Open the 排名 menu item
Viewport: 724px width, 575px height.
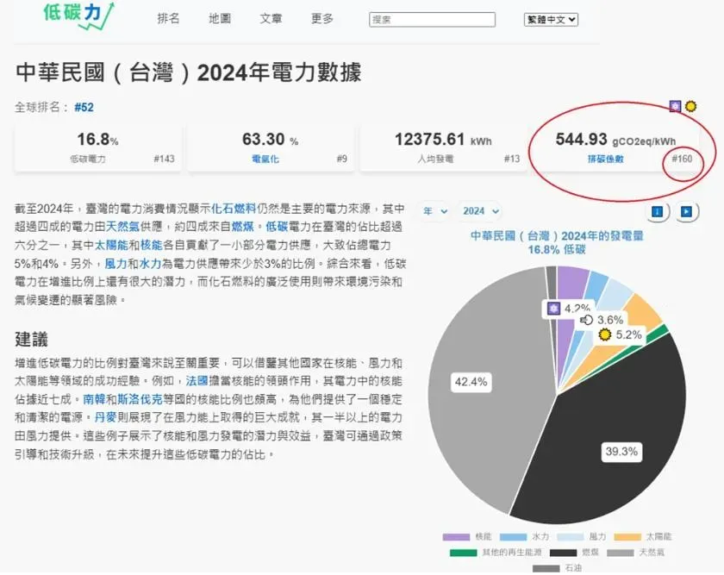tap(168, 18)
